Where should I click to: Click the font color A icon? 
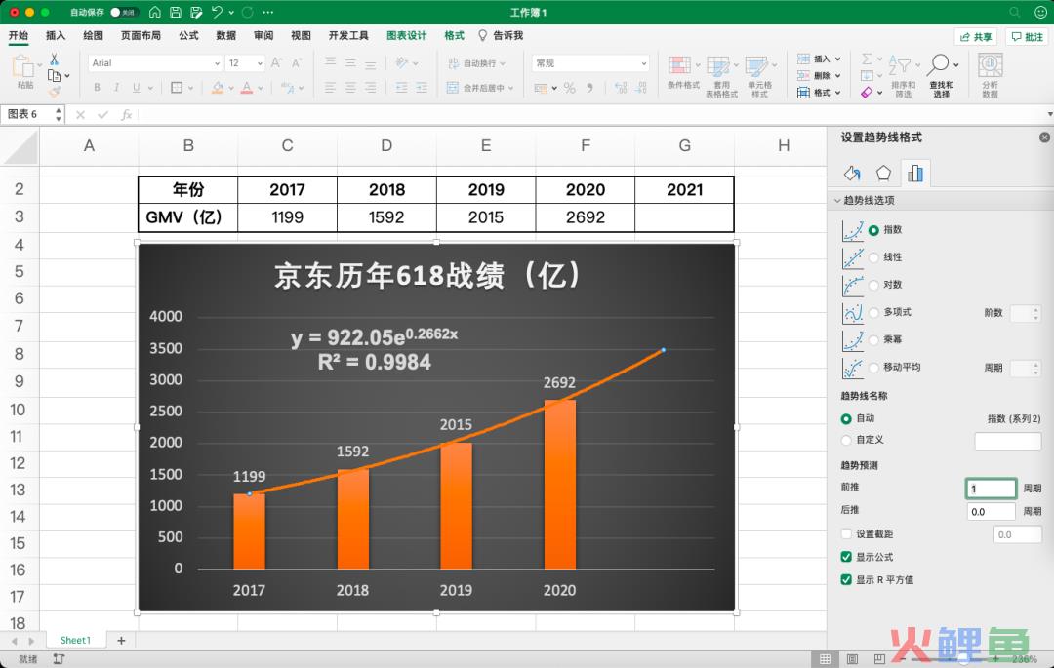(247, 87)
